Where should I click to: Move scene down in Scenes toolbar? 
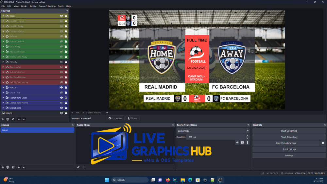[x=24, y=167]
